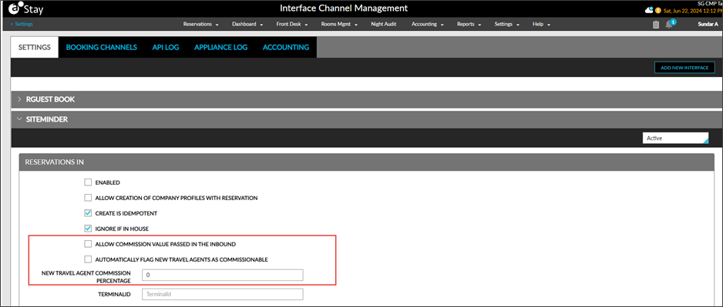Open the Reservations menu dropdown
Viewport: 723px width, 307px height.
(200, 25)
